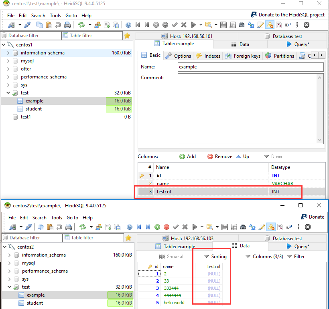Image resolution: width=329 pixels, height=309 pixels.
Task: Toggle stop-on-errors warning icon in centos2 toolbar
Action: (x=271, y=227)
